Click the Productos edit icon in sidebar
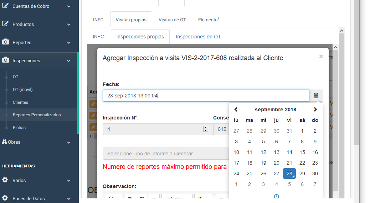Viewport: 370px width, 203px height. 5,24
